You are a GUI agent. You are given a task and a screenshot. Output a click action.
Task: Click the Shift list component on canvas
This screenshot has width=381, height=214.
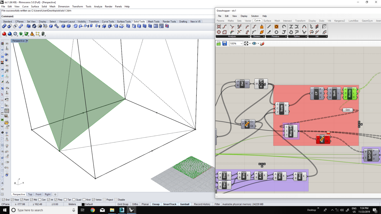click(x=334, y=94)
